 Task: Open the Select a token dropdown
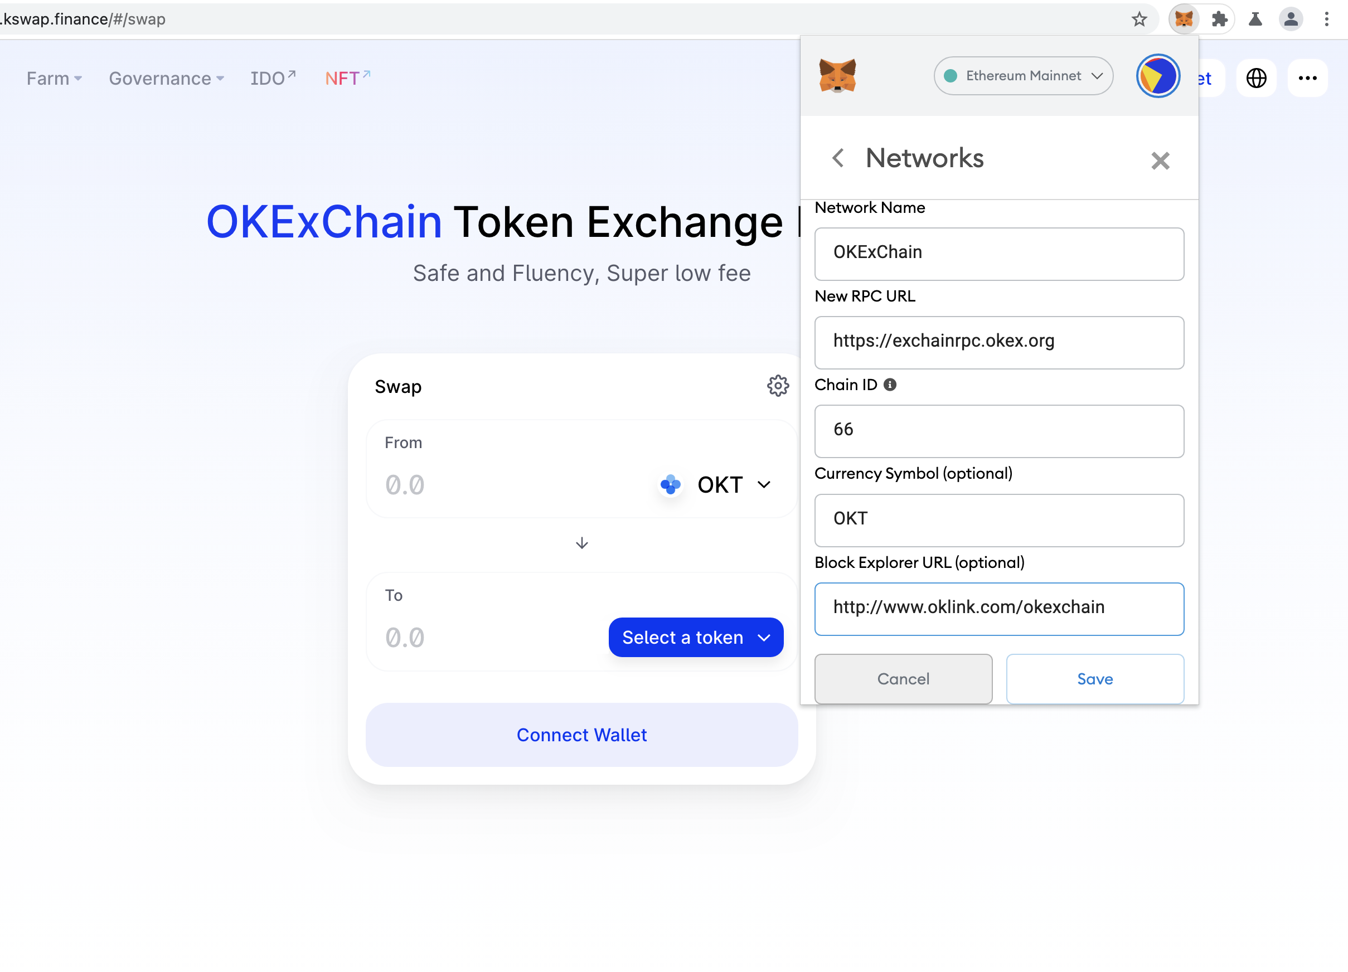(x=696, y=638)
